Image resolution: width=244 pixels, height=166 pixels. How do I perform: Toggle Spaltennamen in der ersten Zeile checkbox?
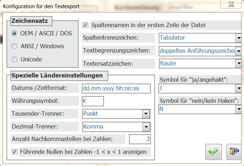click(85, 25)
